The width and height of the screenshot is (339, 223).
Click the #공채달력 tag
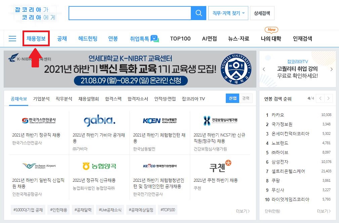coord(83,210)
